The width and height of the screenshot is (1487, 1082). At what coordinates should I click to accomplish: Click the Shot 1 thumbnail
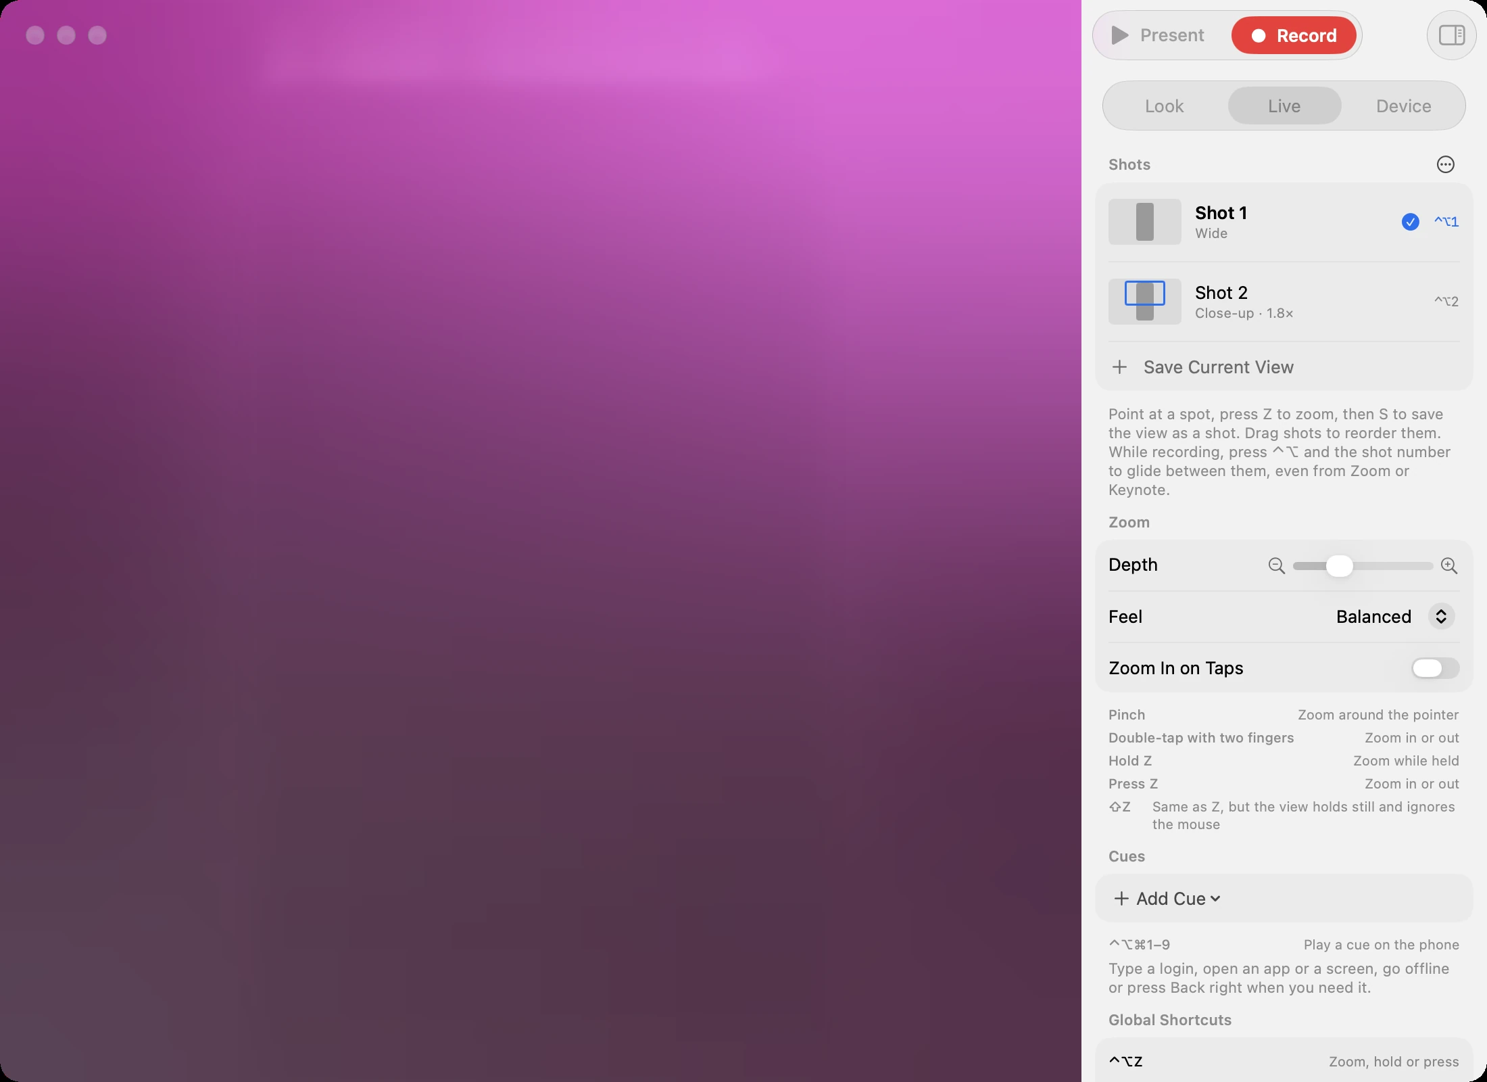(x=1144, y=222)
